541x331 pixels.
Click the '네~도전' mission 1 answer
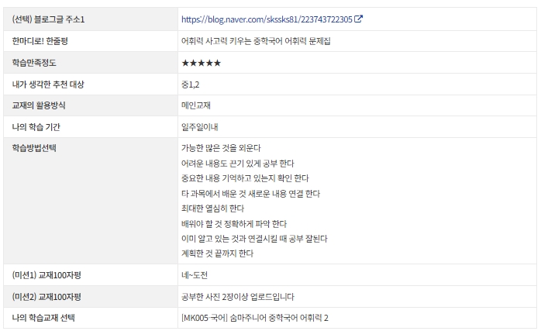(x=195, y=275)
